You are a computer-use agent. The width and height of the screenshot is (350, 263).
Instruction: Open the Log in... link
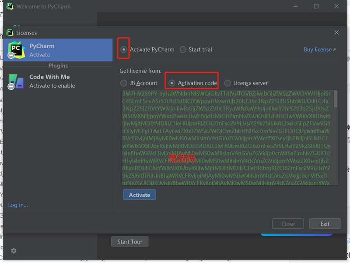pyautogui.click(x=18, y=205)
